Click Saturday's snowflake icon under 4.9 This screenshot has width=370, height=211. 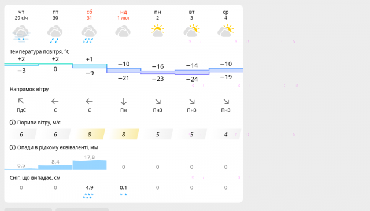click(x=88, y=196)
